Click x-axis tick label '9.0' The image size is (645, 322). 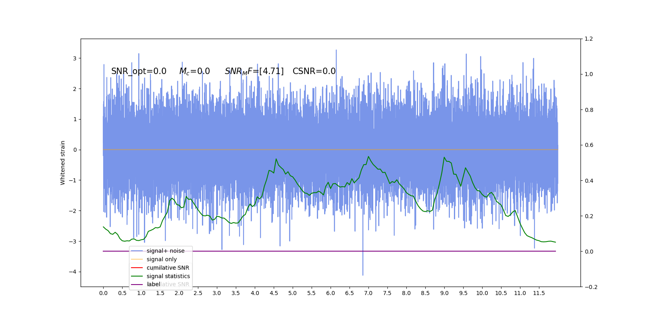[444, 293]
